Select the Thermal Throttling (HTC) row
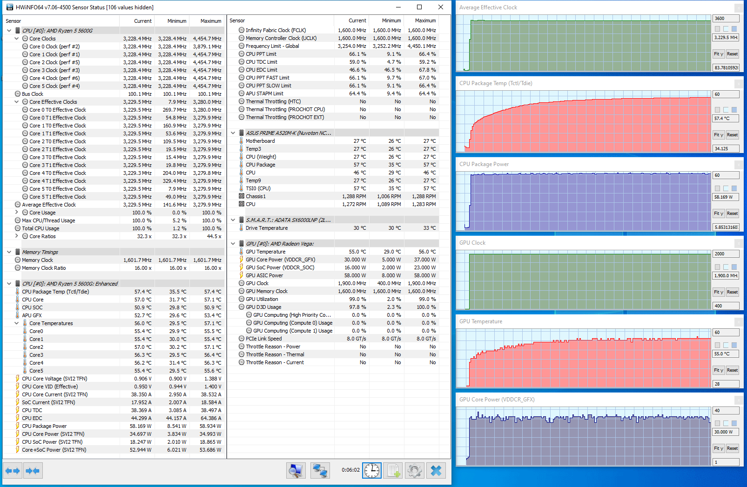The width and height of the screenshot is (747, 487). (x=333, y=101)
